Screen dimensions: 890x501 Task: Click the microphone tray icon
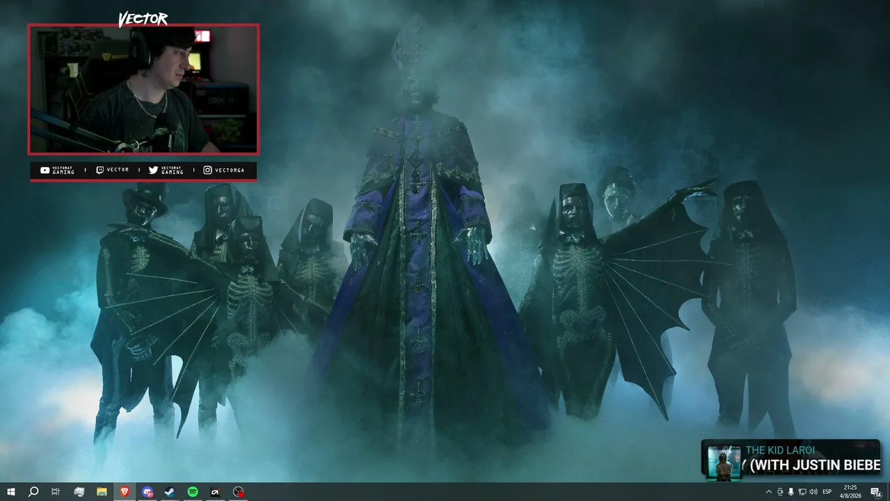click(x=791, y=492)
